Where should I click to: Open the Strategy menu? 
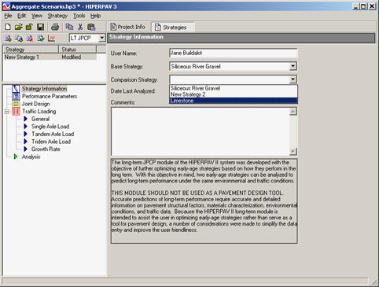(57, 16)
